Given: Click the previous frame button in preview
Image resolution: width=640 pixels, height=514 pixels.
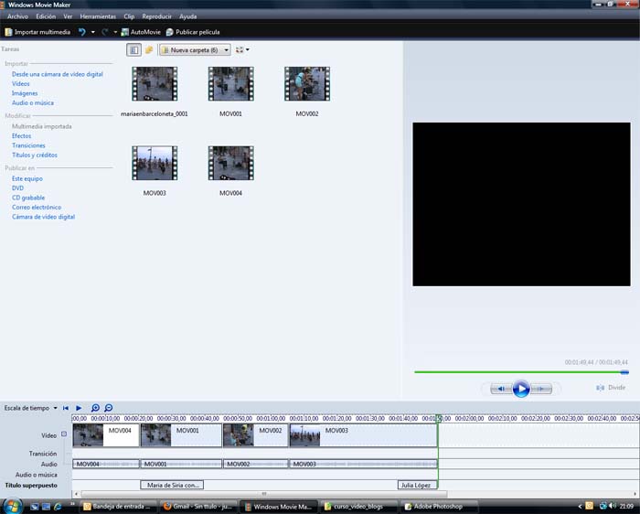Looking at the screenshot, I should pyautogui.click(x=501, y=389).
